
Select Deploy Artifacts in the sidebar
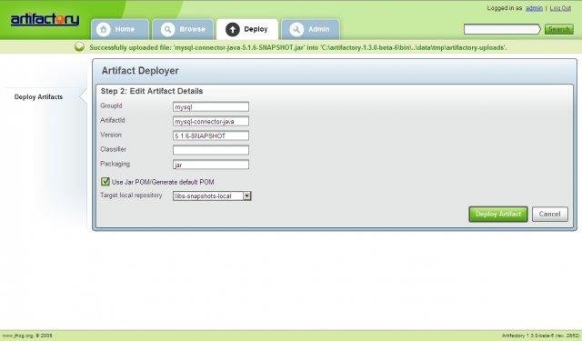tap(38, 97)
